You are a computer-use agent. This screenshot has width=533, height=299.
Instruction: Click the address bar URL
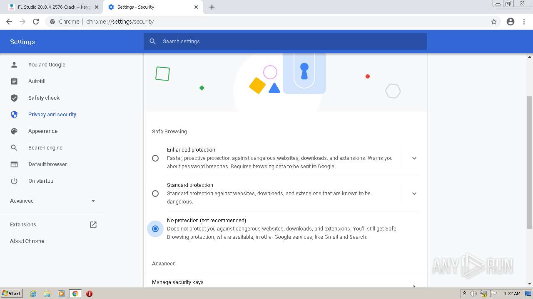(x=120, y=22)
